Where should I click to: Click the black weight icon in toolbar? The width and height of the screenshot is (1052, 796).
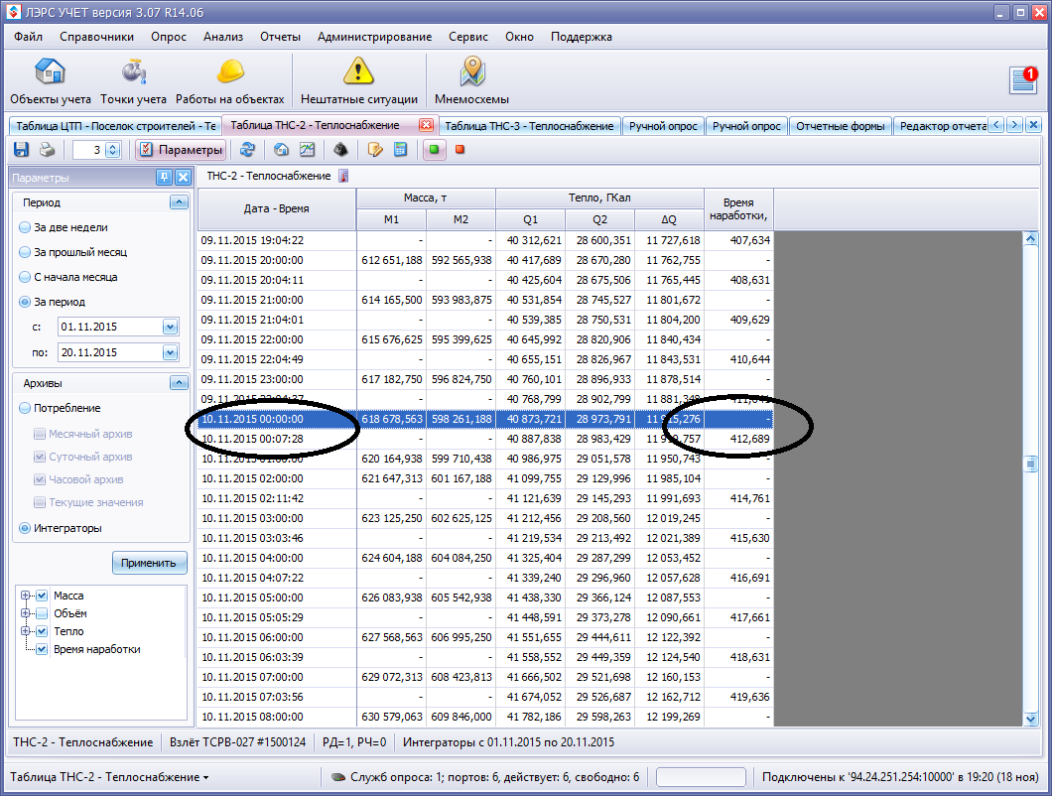click(x=340, y=150)
